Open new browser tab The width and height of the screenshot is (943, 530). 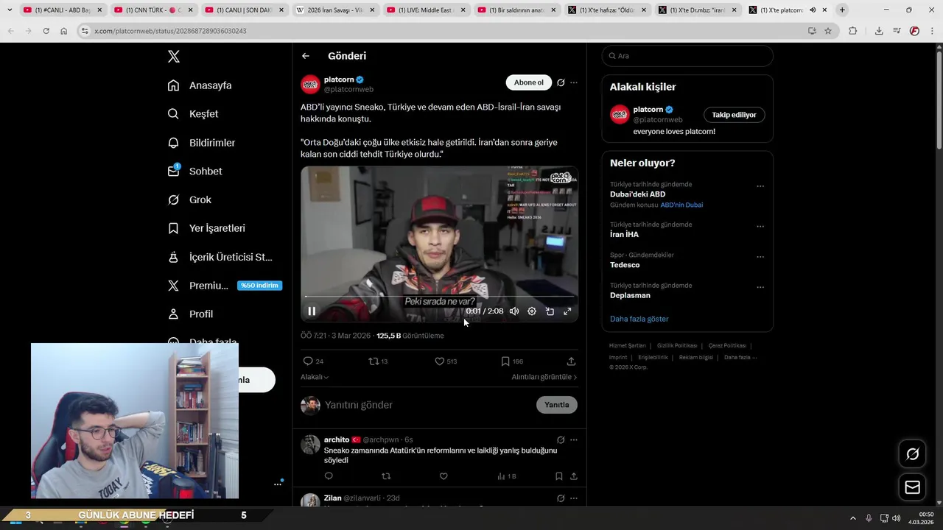pyautogui.click(x=842, y=10)
